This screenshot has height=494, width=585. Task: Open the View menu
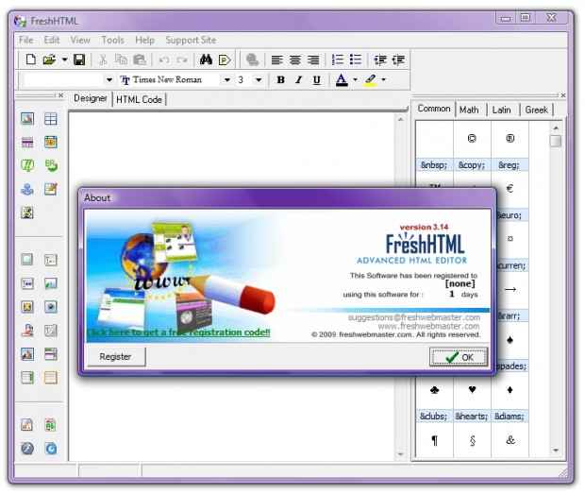80,40
